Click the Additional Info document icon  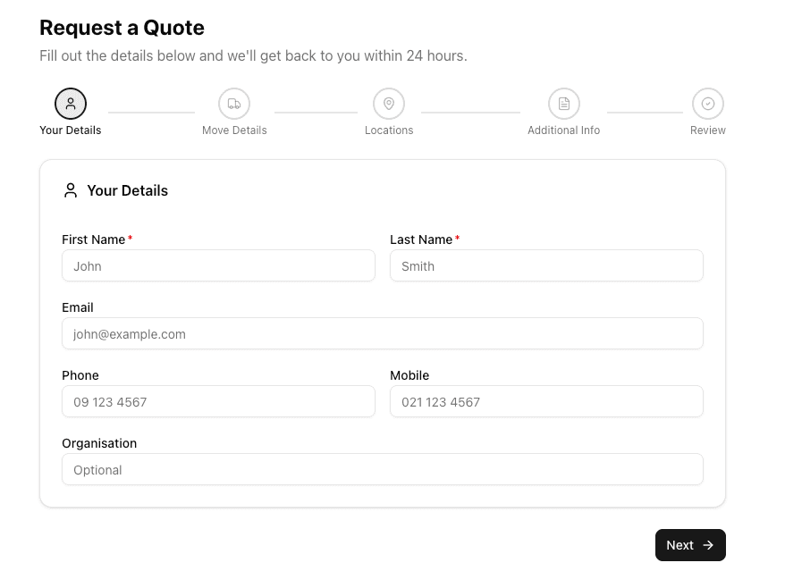coord(563,103)
